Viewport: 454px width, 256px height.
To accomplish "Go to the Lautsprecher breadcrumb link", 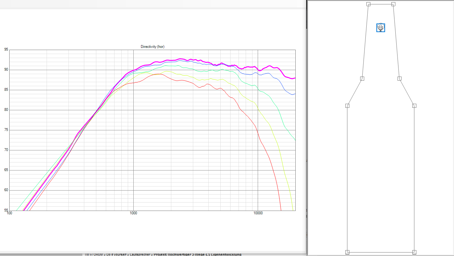I will click(140, 254).
